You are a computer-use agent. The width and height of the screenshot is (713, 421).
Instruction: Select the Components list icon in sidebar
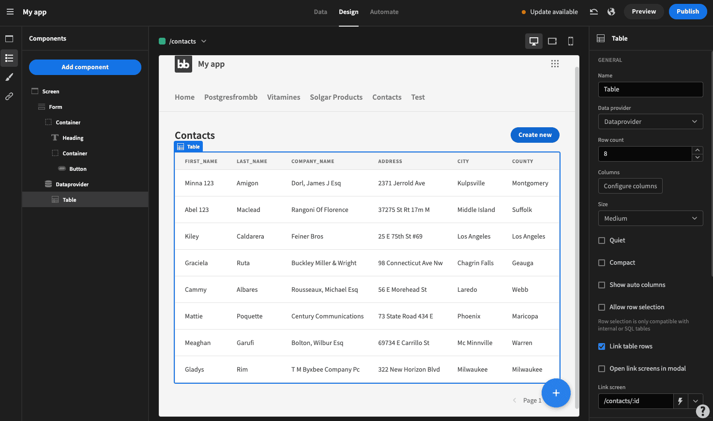[x=9, y=58]
